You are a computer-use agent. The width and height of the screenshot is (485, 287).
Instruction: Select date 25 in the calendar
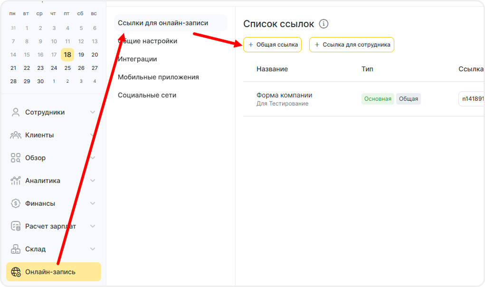click(x=67, y=68)
